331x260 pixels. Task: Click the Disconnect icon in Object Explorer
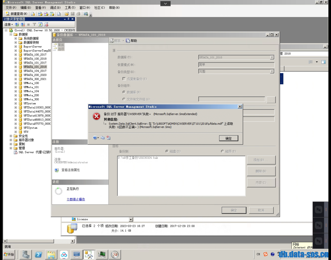(23, 25)
